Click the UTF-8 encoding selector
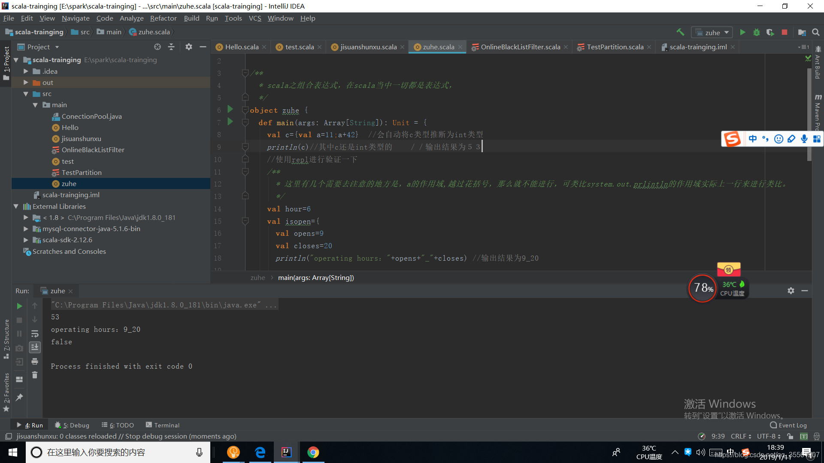 click(768, 436)
